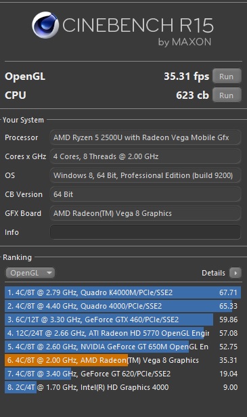Click the Cinebench sphere logo icon

(45, 25)
